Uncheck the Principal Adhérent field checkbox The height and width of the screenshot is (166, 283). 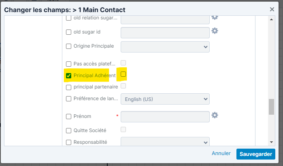[x=68, y=76]
